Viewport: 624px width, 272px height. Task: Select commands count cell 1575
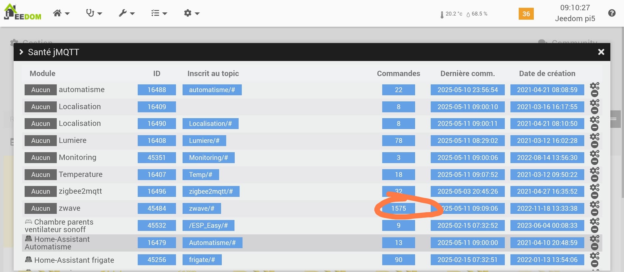[x=398, y=208]
